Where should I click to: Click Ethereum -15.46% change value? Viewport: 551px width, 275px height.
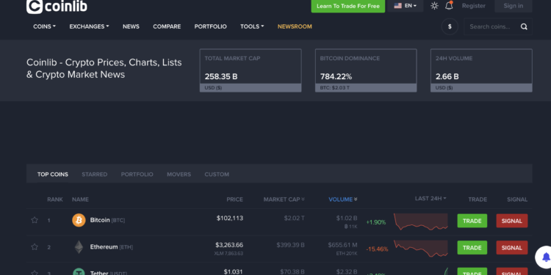(377, 249)
